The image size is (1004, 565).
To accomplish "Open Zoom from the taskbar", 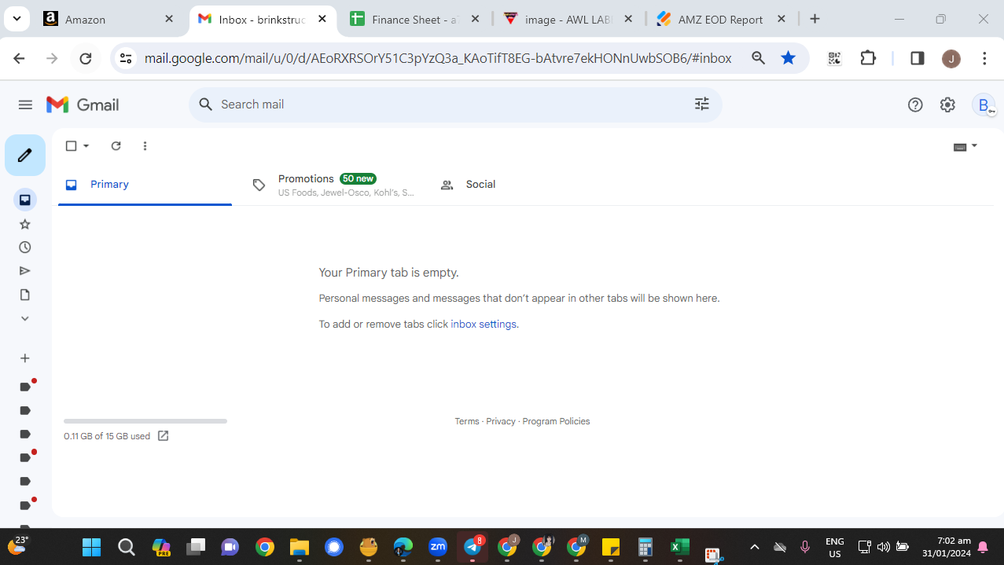I will pyautogui.click(x=438, y=547).
